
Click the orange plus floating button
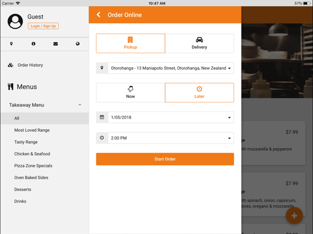(294, 216)
